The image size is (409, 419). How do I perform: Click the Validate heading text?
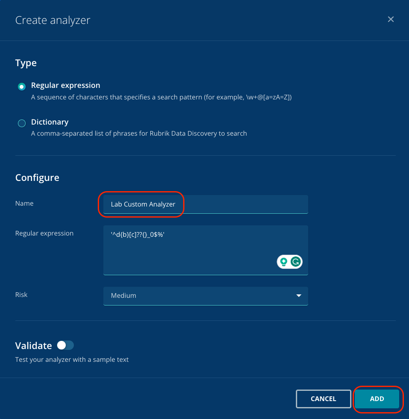tap(33, 346)
